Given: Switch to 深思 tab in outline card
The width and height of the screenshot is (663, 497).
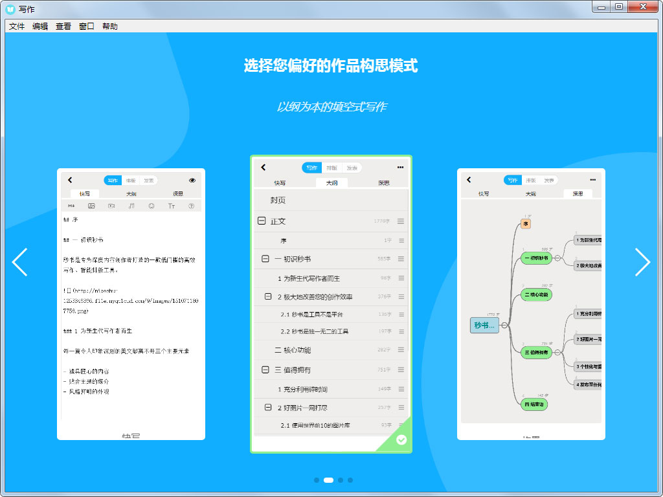Looking at the screenshot, I should click(384, 182).
